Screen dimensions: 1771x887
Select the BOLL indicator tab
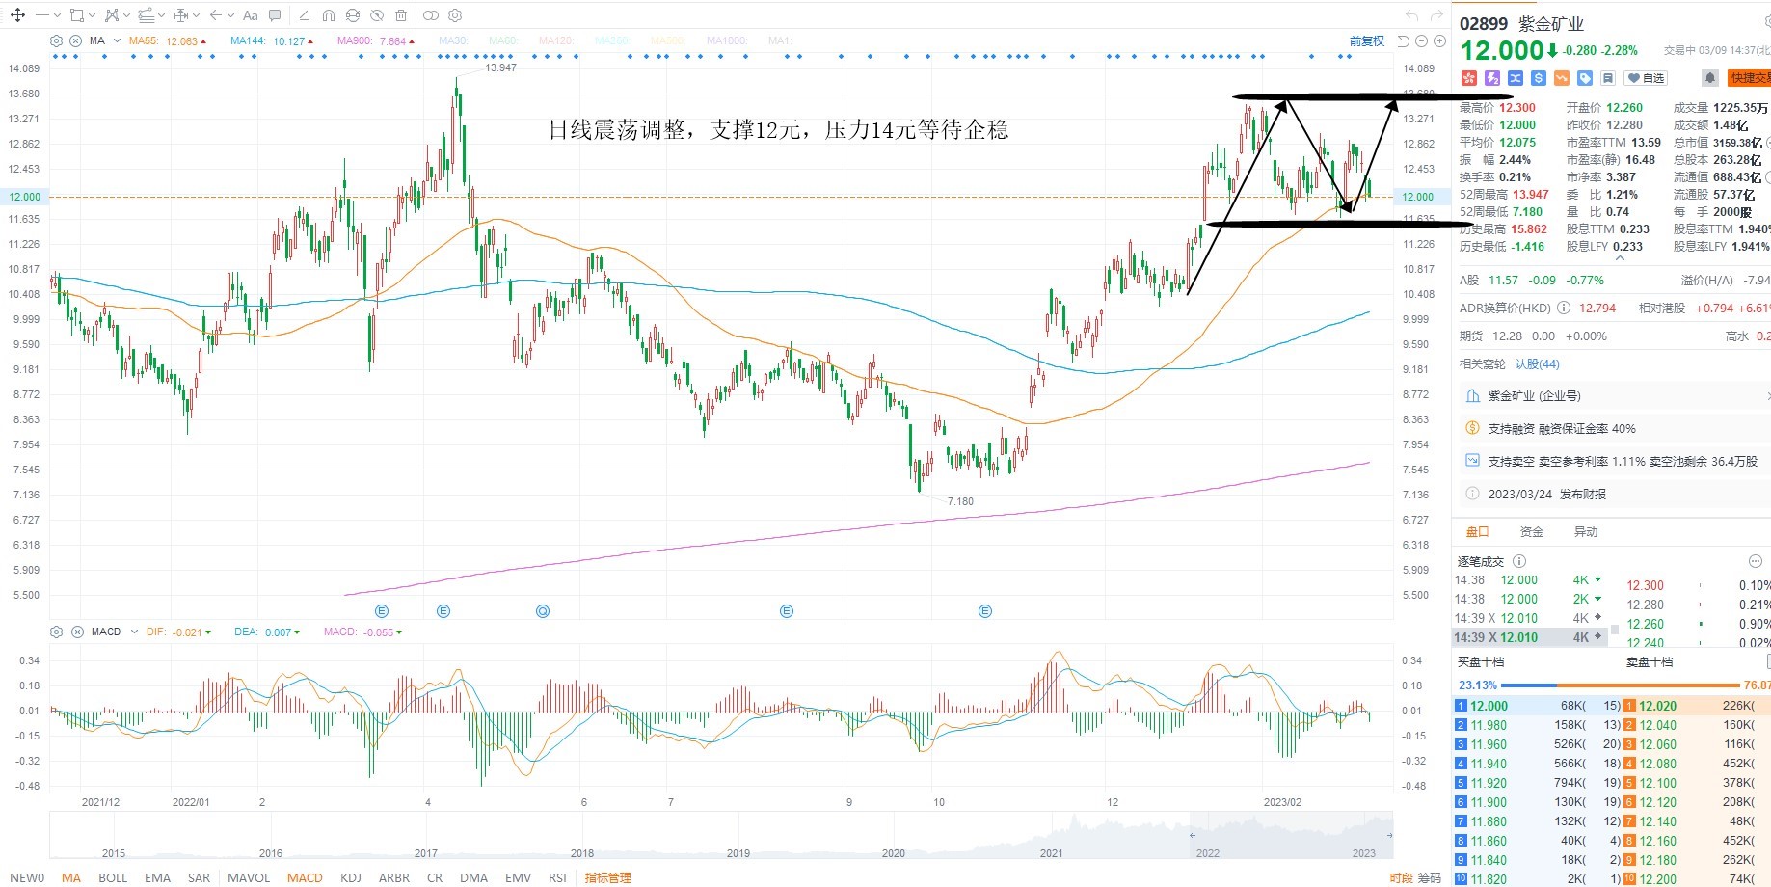click(113, 877)
